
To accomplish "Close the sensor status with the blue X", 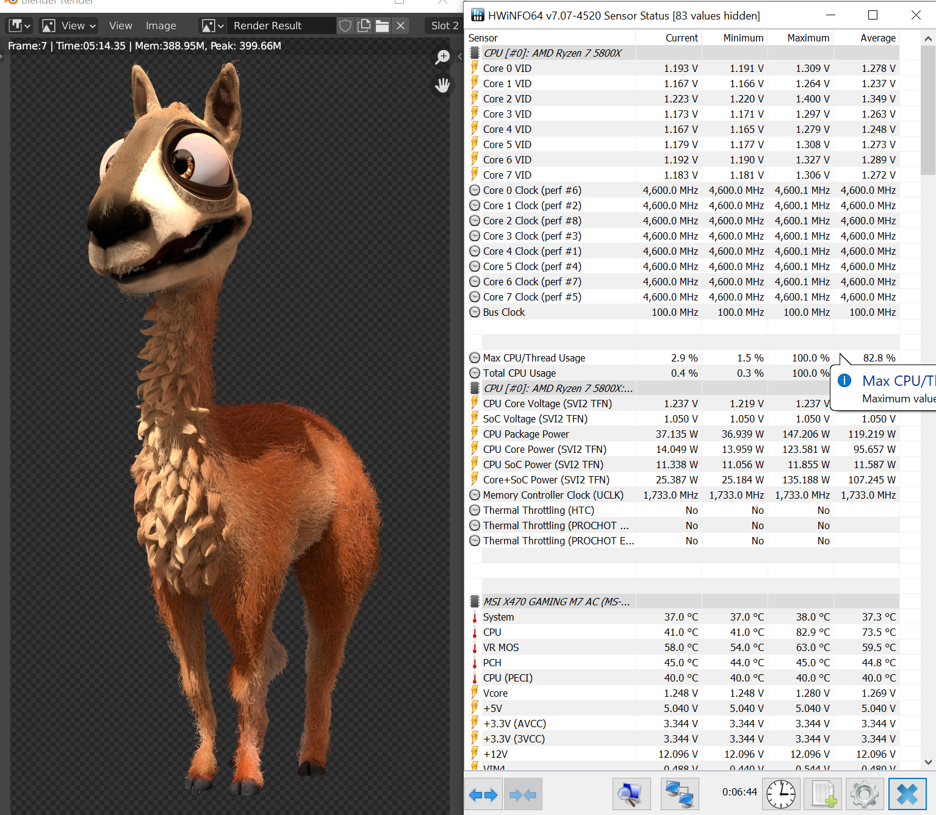I will (907, 794).
